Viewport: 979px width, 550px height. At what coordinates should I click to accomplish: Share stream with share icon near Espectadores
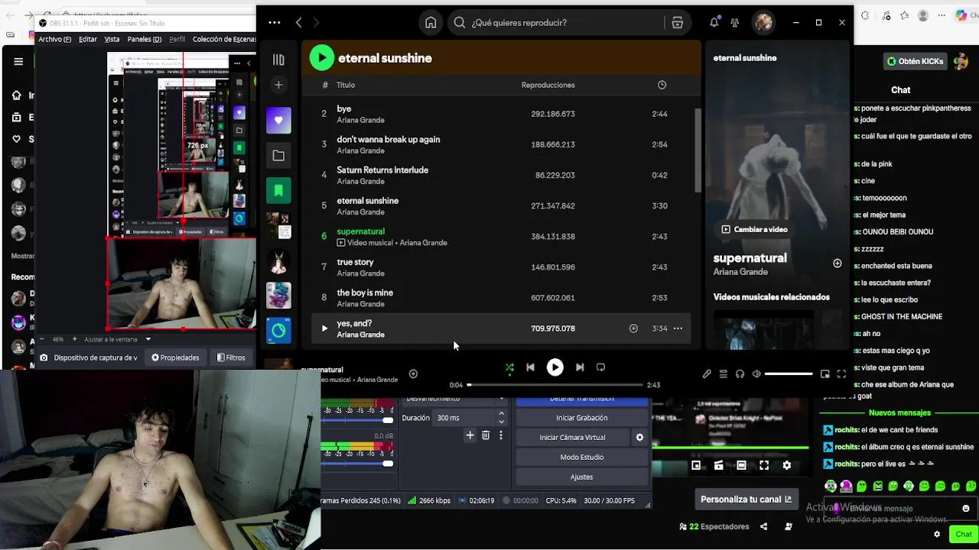coord(763,526)
